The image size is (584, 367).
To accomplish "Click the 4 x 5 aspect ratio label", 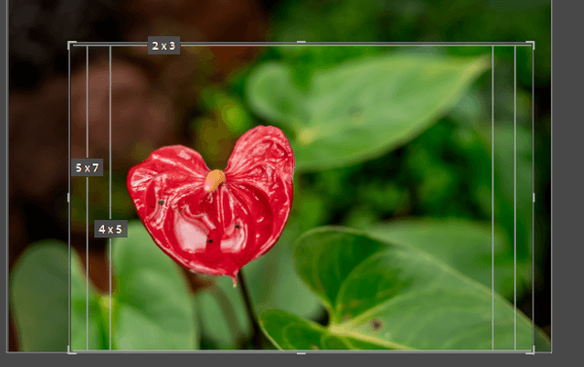I will pos(111,229).
